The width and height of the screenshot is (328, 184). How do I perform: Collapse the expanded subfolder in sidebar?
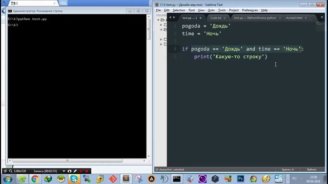coord(161,30)
